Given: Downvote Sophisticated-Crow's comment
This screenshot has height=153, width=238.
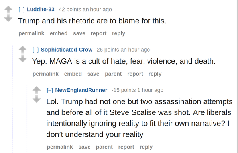Looking at the screenshot, I should 22,58.
